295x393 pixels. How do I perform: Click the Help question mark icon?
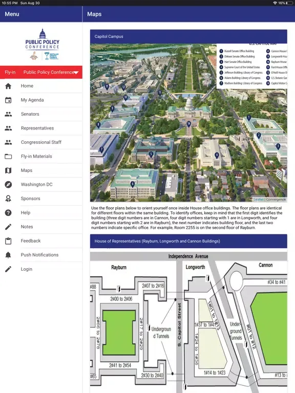(x=8, y=212)
